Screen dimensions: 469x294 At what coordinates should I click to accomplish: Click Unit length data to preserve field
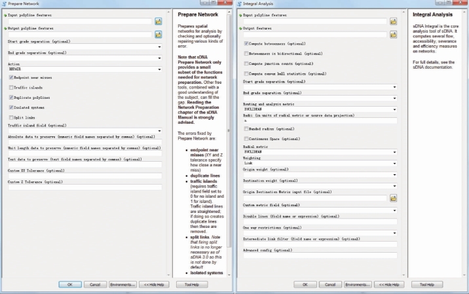tap(85, 153)
